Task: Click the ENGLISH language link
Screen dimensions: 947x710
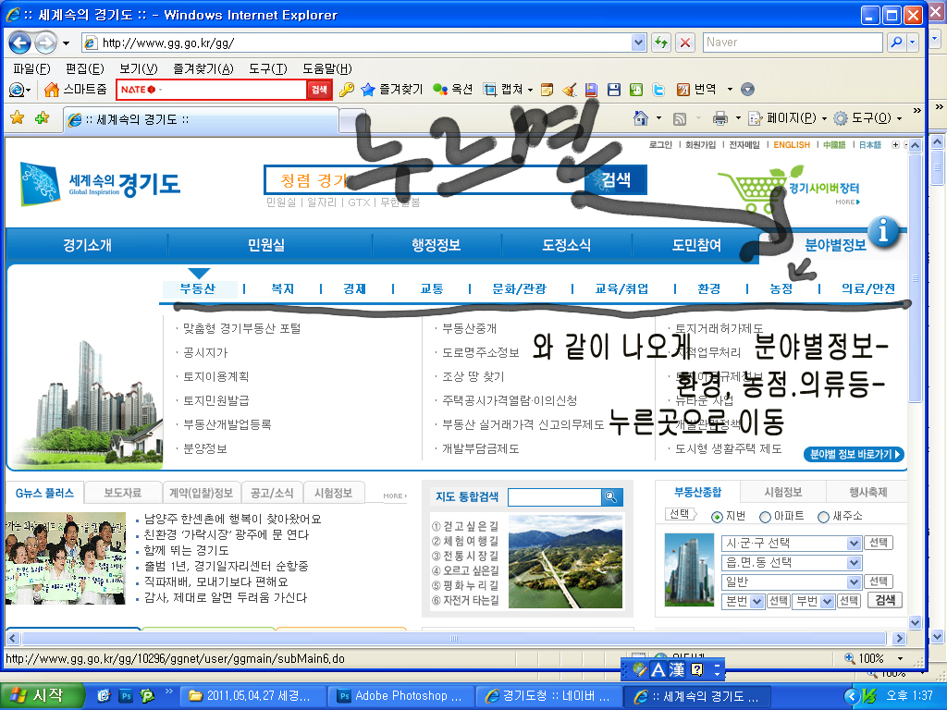Action: [x=792, y=145]
